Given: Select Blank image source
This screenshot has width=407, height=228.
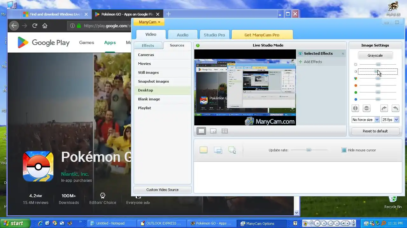Looking at the screenshot, I should [x=162, y=99].
